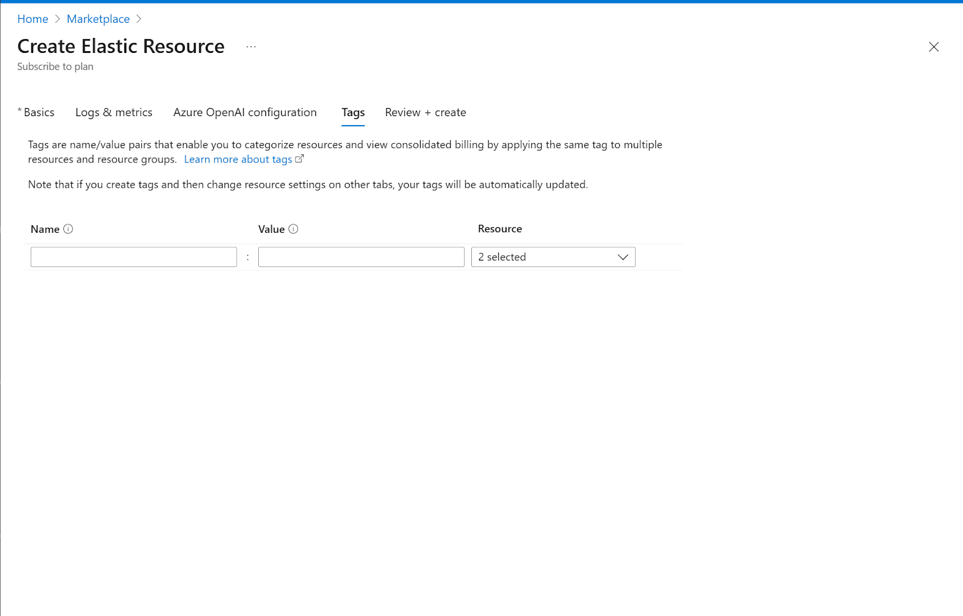Expand the Resource list to change selected resources
The image size is (963, 616).
[x=542, y=257]
